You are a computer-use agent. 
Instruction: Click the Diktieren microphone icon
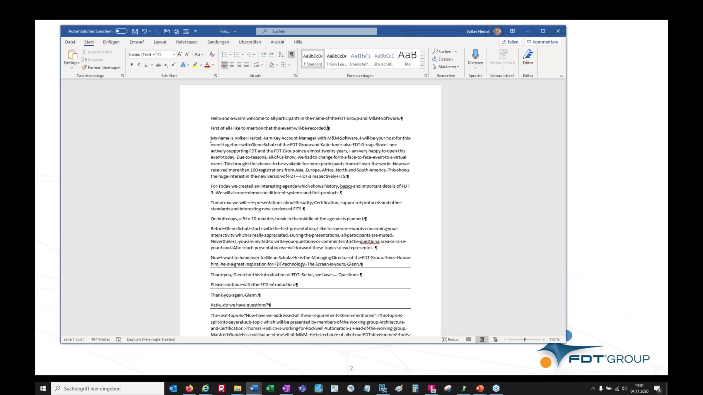[x=475, y=54]
